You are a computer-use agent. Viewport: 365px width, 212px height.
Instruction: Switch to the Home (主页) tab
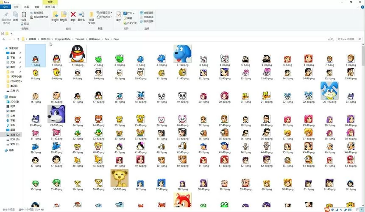pyautogui.click(x=16, y=7)
